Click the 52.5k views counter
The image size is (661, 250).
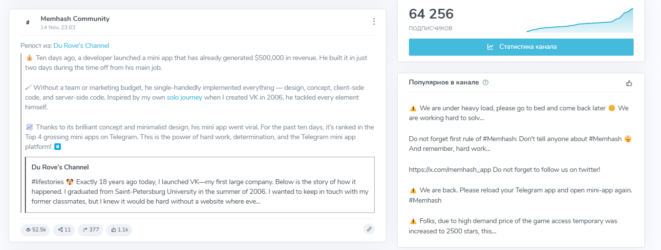coord(35,229)
